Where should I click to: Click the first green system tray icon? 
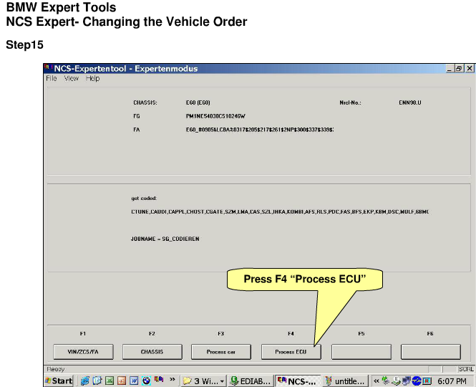click(x=386, y=381)
